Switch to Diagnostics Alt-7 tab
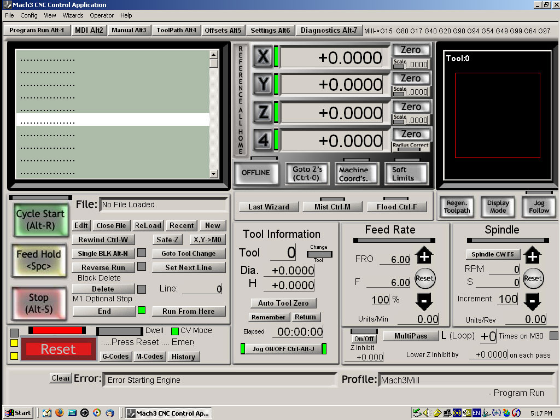Viewport: 560px width, 420px height. [x=329, y=31]
